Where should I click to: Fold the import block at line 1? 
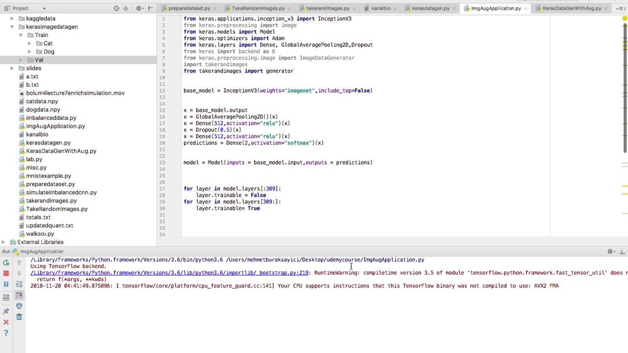181,19
